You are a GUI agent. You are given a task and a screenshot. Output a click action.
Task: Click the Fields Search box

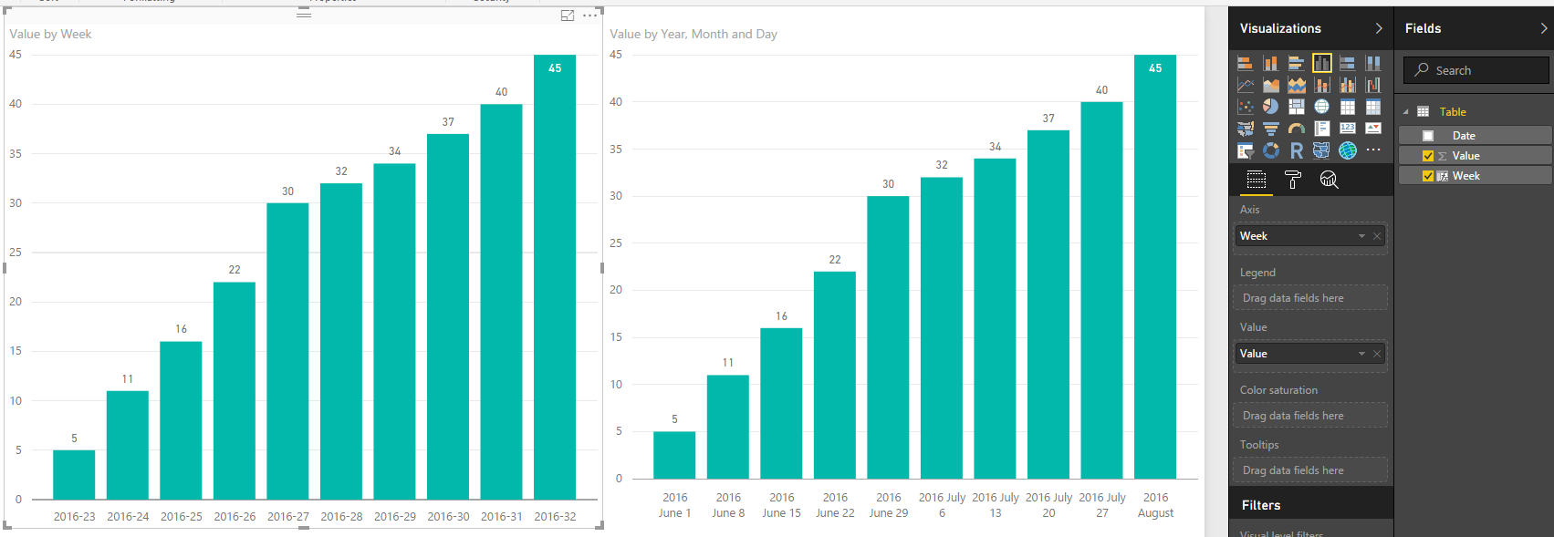click(1476, 70)
